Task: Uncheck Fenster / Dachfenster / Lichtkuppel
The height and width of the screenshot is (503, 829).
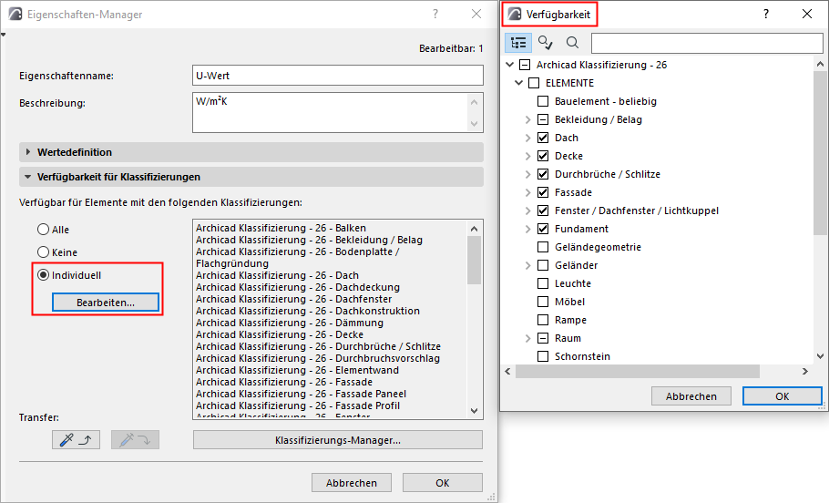Action: point(543,210)
